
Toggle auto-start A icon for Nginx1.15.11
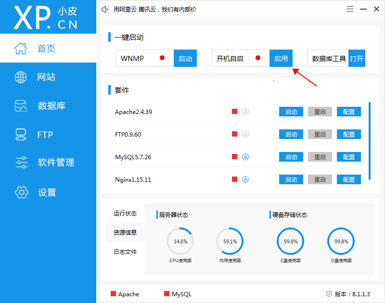tap(245, 179)
